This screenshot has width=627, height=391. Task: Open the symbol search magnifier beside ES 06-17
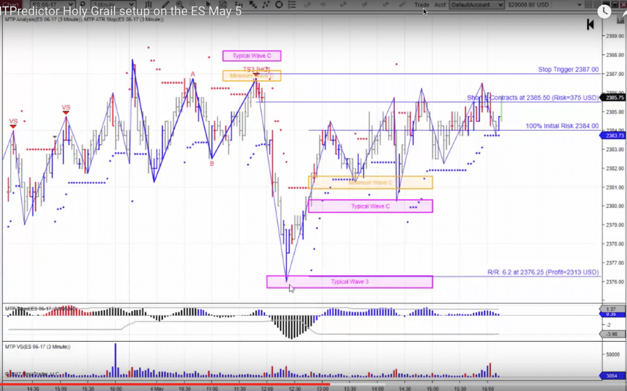point(83,4)
